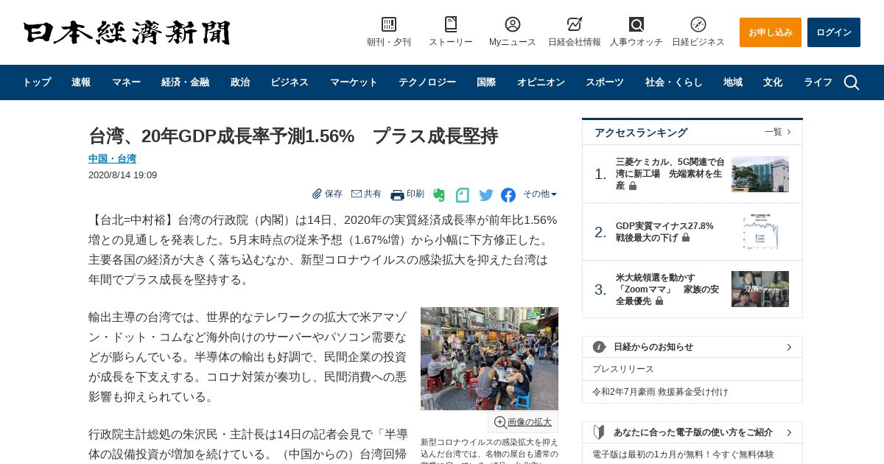Open ranking article GDP実質マイナス27.8%
Image resolution: width=884 pixels, height=464 pixels.
(x=664, y=232)
